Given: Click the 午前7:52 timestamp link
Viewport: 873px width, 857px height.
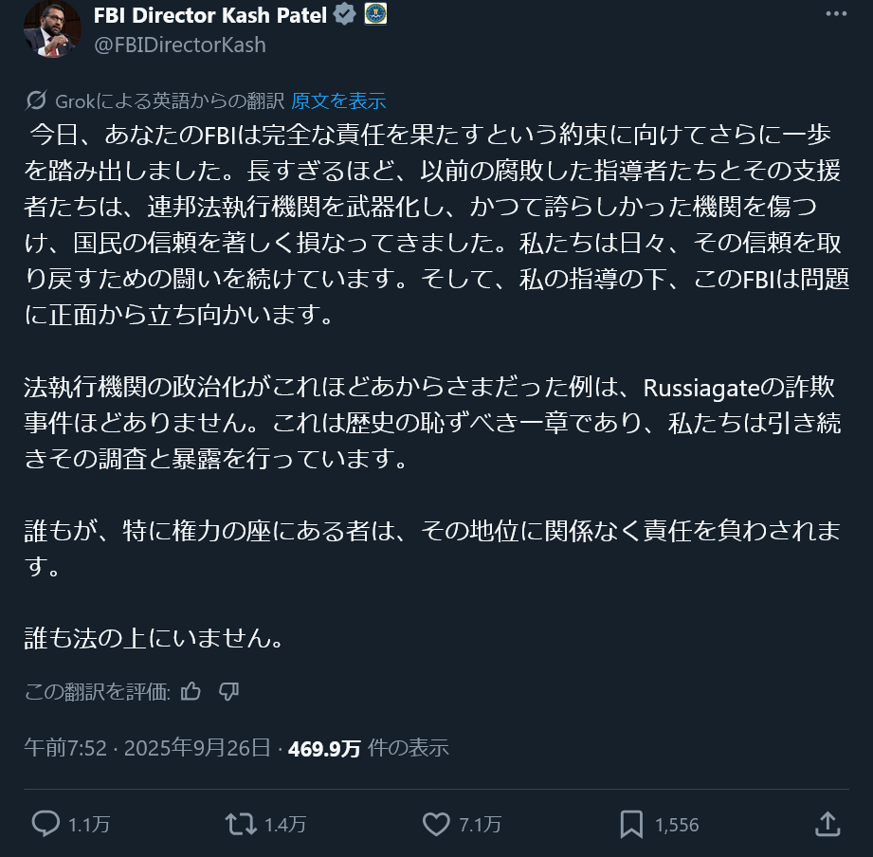Looking at the screenshot, I should coord(65,748).
